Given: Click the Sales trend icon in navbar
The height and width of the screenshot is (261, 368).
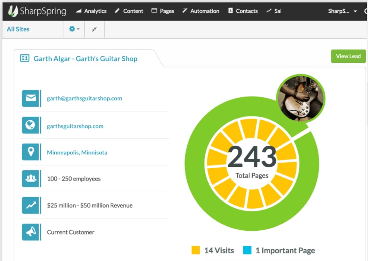Looking at the screenshot, I should [x=269, y=10].
